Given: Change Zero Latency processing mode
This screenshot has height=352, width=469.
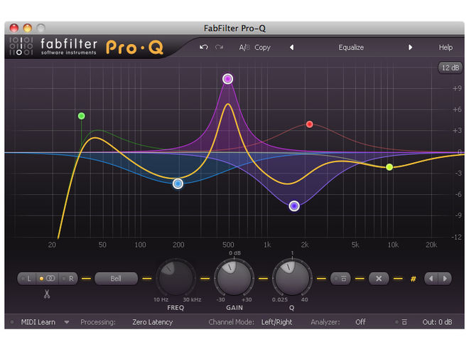Looking at the screenshot, I should [153, 322].
